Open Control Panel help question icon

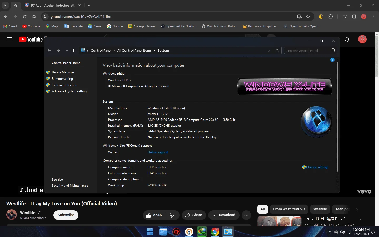pyautogui.click(x=332, y=60)
